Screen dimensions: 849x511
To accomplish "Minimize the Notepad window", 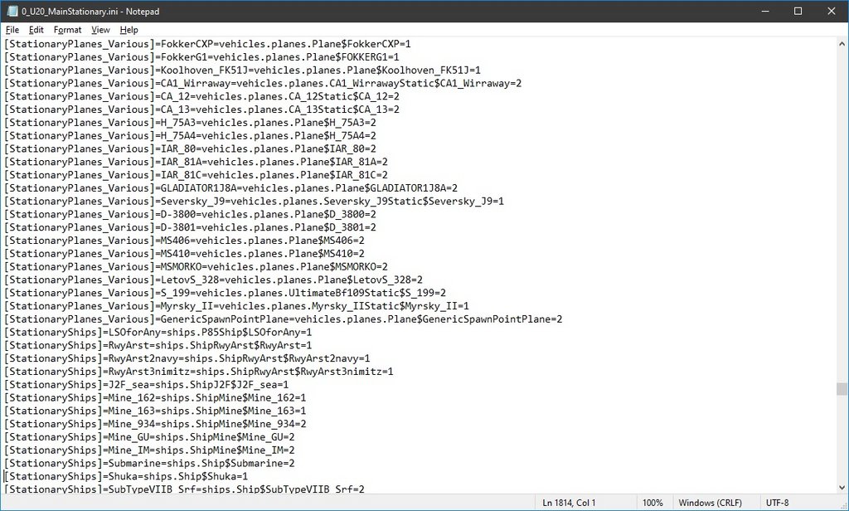I will 765,11.
